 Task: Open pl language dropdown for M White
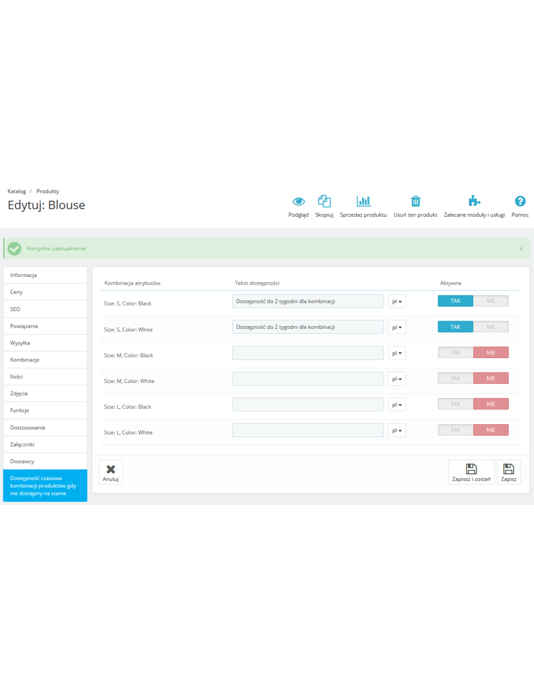(x=397, y=379)
